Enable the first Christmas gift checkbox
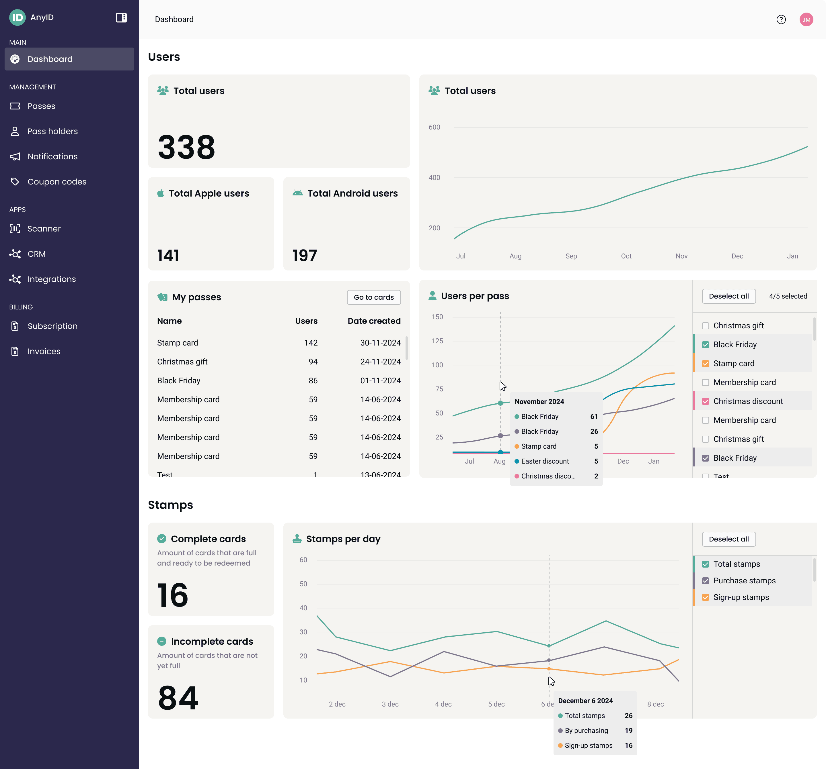Image resolution: width=826 pixels, height=769 pixels. click(705, 326)
